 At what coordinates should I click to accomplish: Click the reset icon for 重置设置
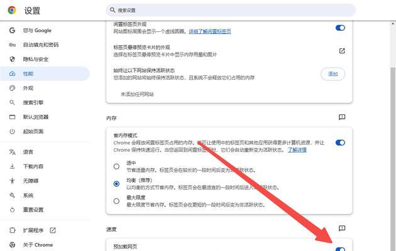tap(12, 210)
